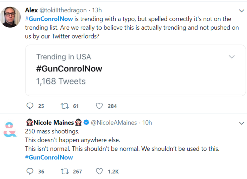
Task: Reply to Alex's tweet via comment icon
Action: tap(30, 106)
